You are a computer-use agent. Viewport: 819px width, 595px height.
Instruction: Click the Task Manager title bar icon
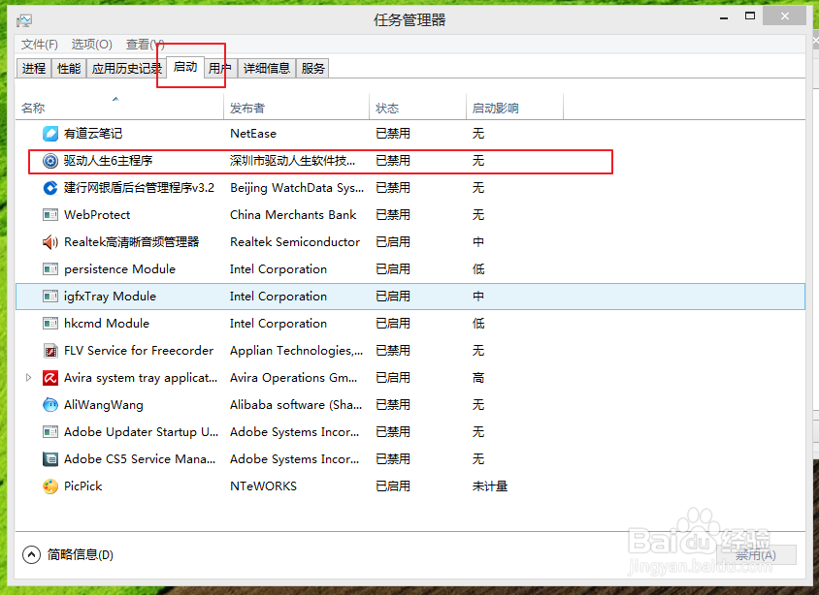coord(24,20)
